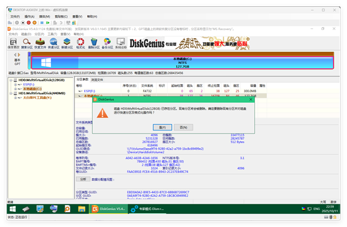Open the File Explorer folder taskbar icon
Screen dimensions: 347x227
(x=82, y=209)
